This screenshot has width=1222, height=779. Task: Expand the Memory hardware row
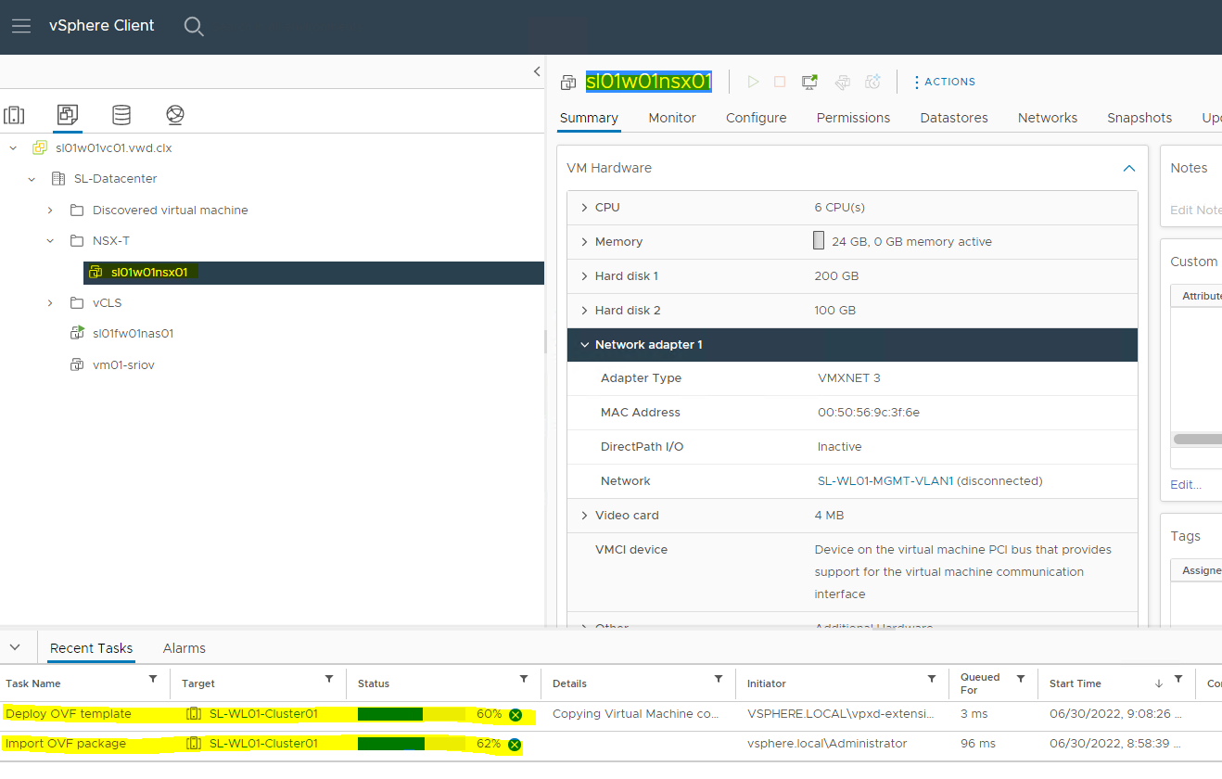[x=584, y=242]
